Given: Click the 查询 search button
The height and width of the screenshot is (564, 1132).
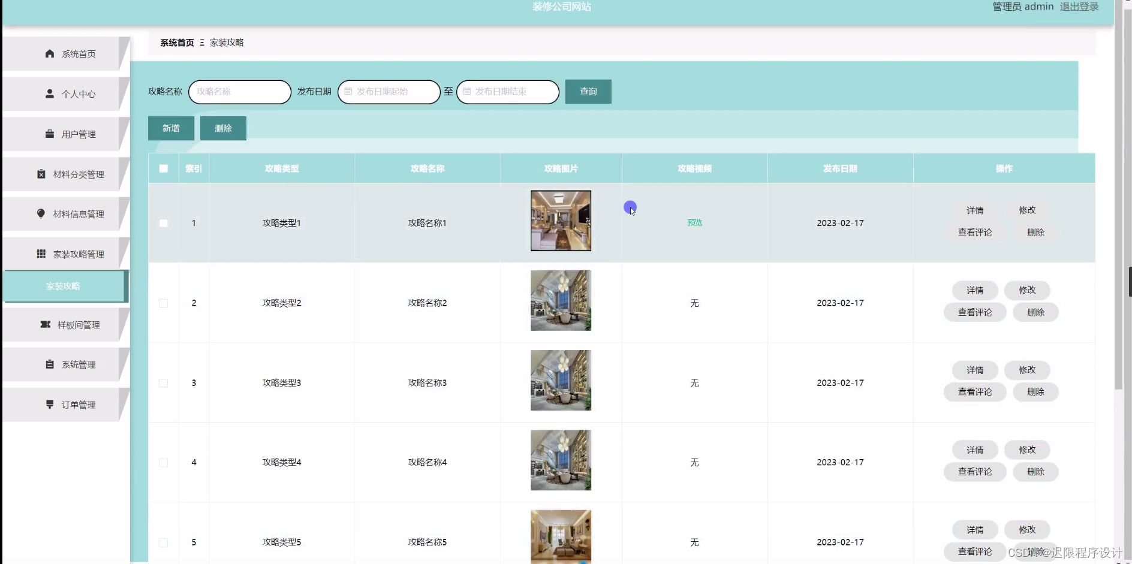Looking at the screenshot, I should pos(588,92).
